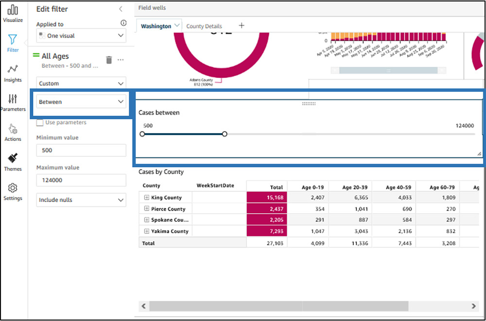Switch to the County Details tab

[x=204, y=26]
